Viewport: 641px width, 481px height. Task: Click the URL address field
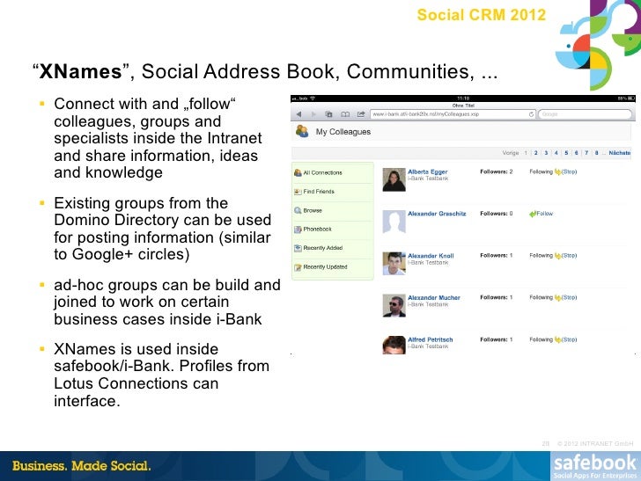pyautogui.click(x=453, y=114)
